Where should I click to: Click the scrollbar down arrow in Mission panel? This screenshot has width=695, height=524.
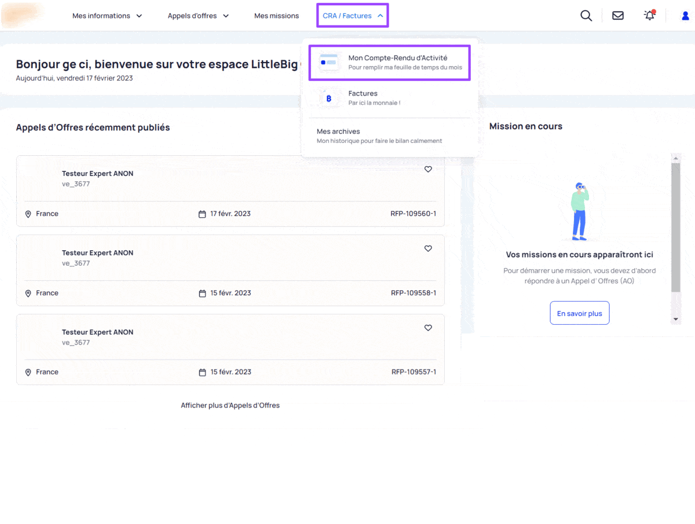click(675, 320)
